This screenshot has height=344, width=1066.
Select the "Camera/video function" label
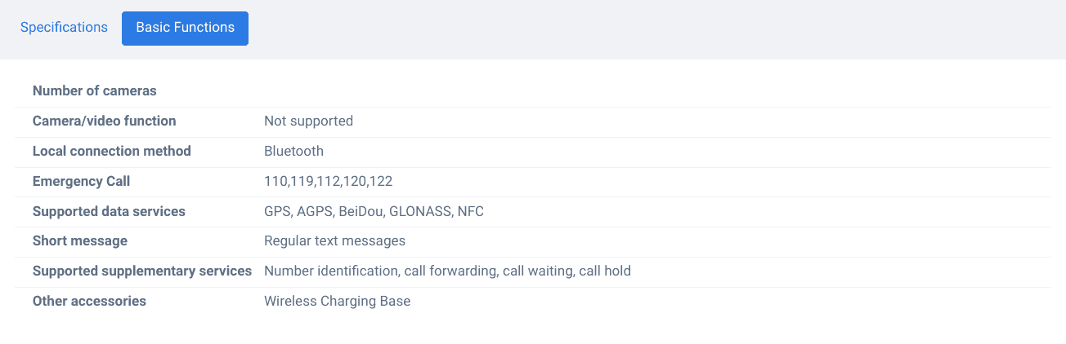click(x=105, y=121)
